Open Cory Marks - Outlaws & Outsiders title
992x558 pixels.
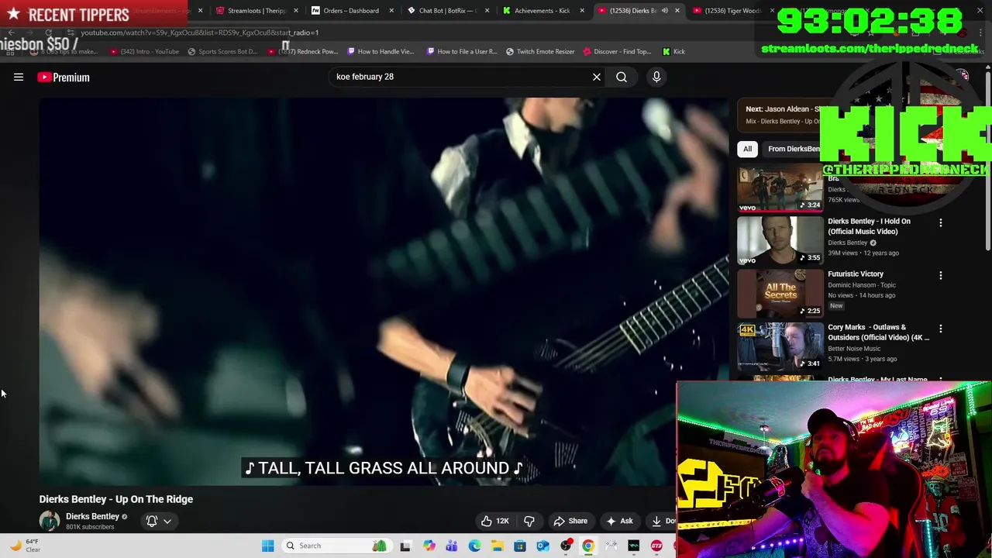(x=878, y=332)
